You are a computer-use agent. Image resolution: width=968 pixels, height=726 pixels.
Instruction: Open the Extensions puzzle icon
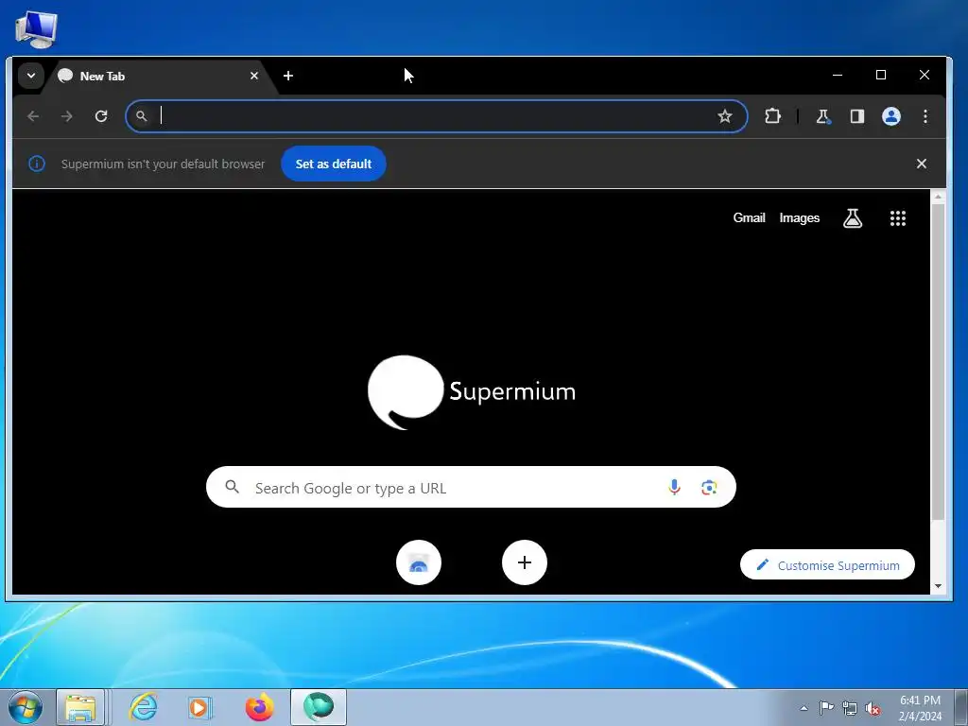(772, 116)
